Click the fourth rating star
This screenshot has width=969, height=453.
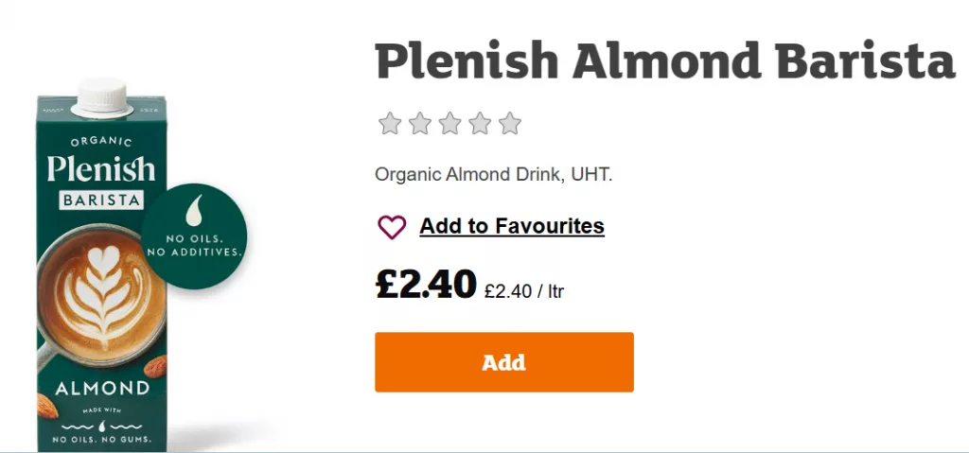tap(480, 124)
